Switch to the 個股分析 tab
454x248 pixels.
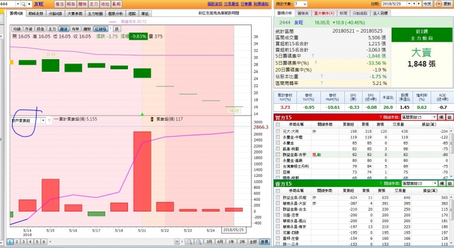click(115, 14)
